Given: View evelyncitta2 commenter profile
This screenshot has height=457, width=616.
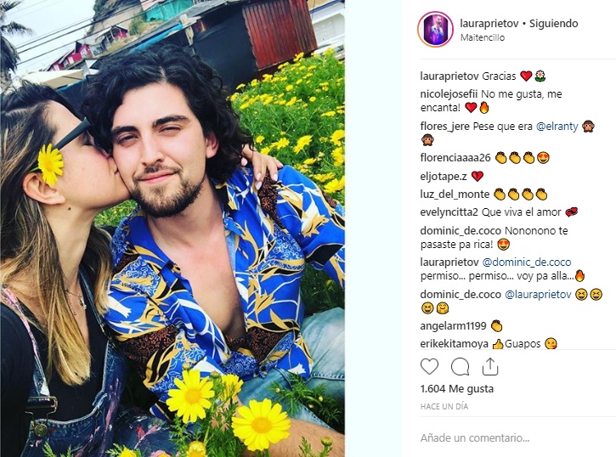Looking at the screenshot, I should pyautogui.click(x=449, y=212).
